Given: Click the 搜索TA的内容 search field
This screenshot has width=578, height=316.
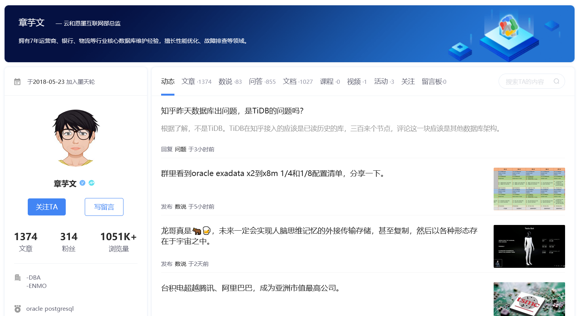Looking at the screenshot, I should (532, 81).
